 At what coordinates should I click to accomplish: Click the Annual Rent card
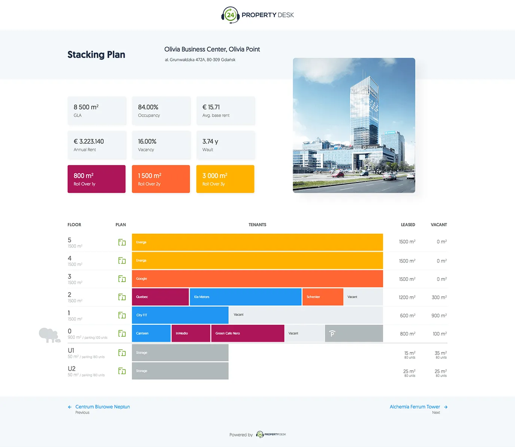click(x=97, y=145)
